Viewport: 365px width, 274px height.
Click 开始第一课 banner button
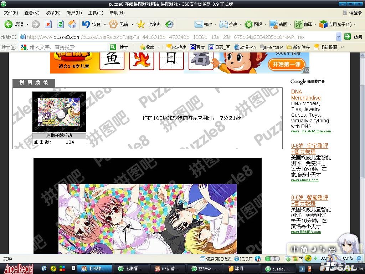[287, 64]
